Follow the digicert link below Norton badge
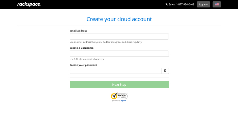The height and width of the screenshot is (122, 238). [x=123, y=101]
